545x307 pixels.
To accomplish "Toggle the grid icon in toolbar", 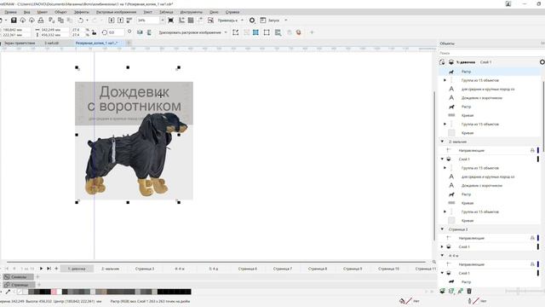I will (x=191, y=20).
